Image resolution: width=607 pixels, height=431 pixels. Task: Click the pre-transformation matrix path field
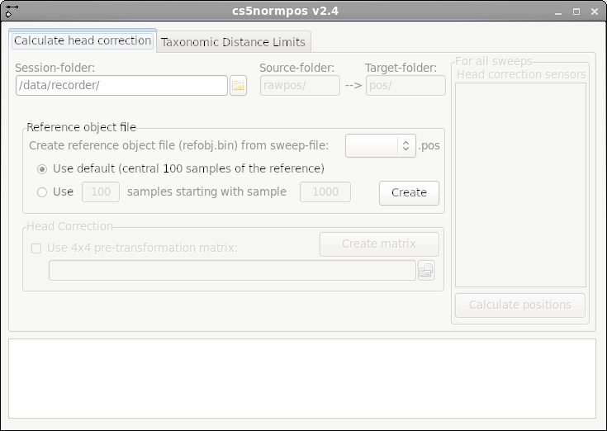232,270
